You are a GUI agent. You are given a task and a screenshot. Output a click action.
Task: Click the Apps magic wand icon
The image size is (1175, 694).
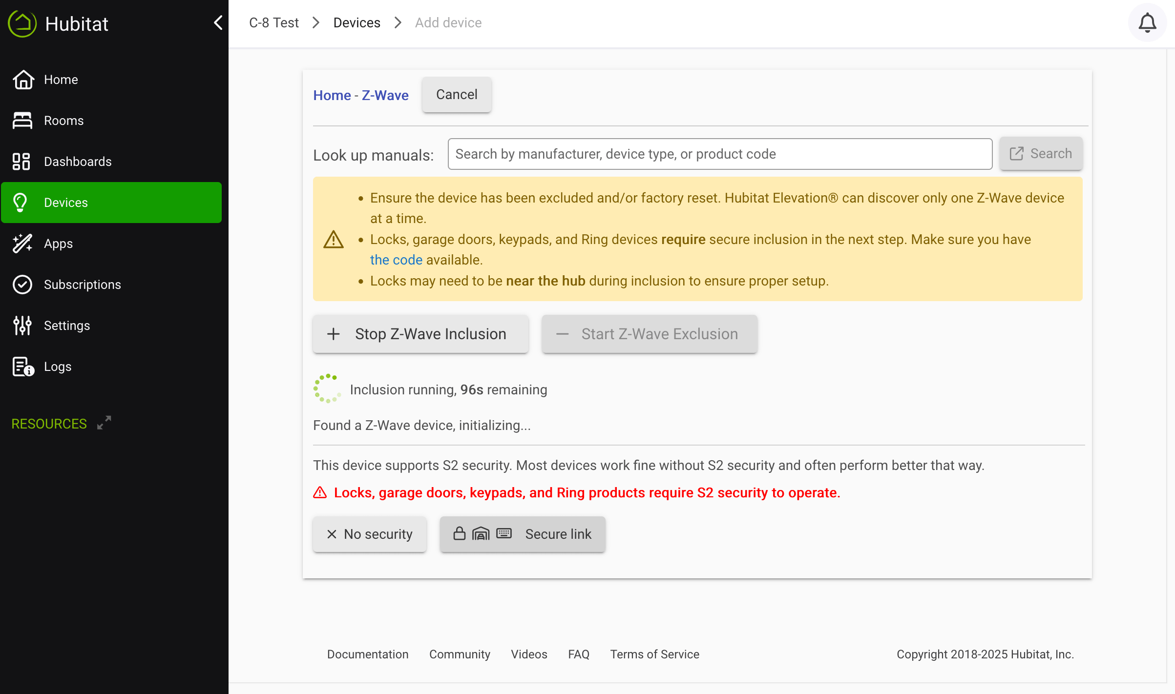[22, 244]
